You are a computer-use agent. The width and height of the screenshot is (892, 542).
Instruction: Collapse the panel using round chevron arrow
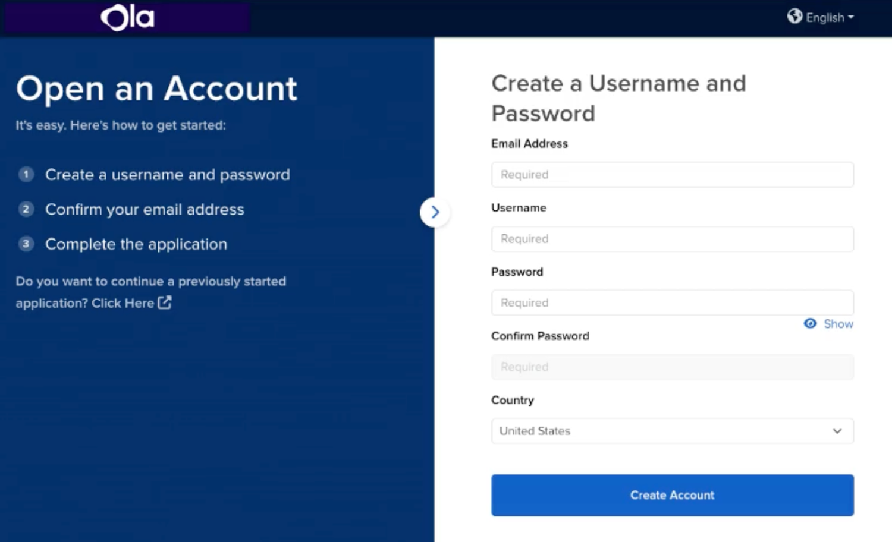coord(435,212)
